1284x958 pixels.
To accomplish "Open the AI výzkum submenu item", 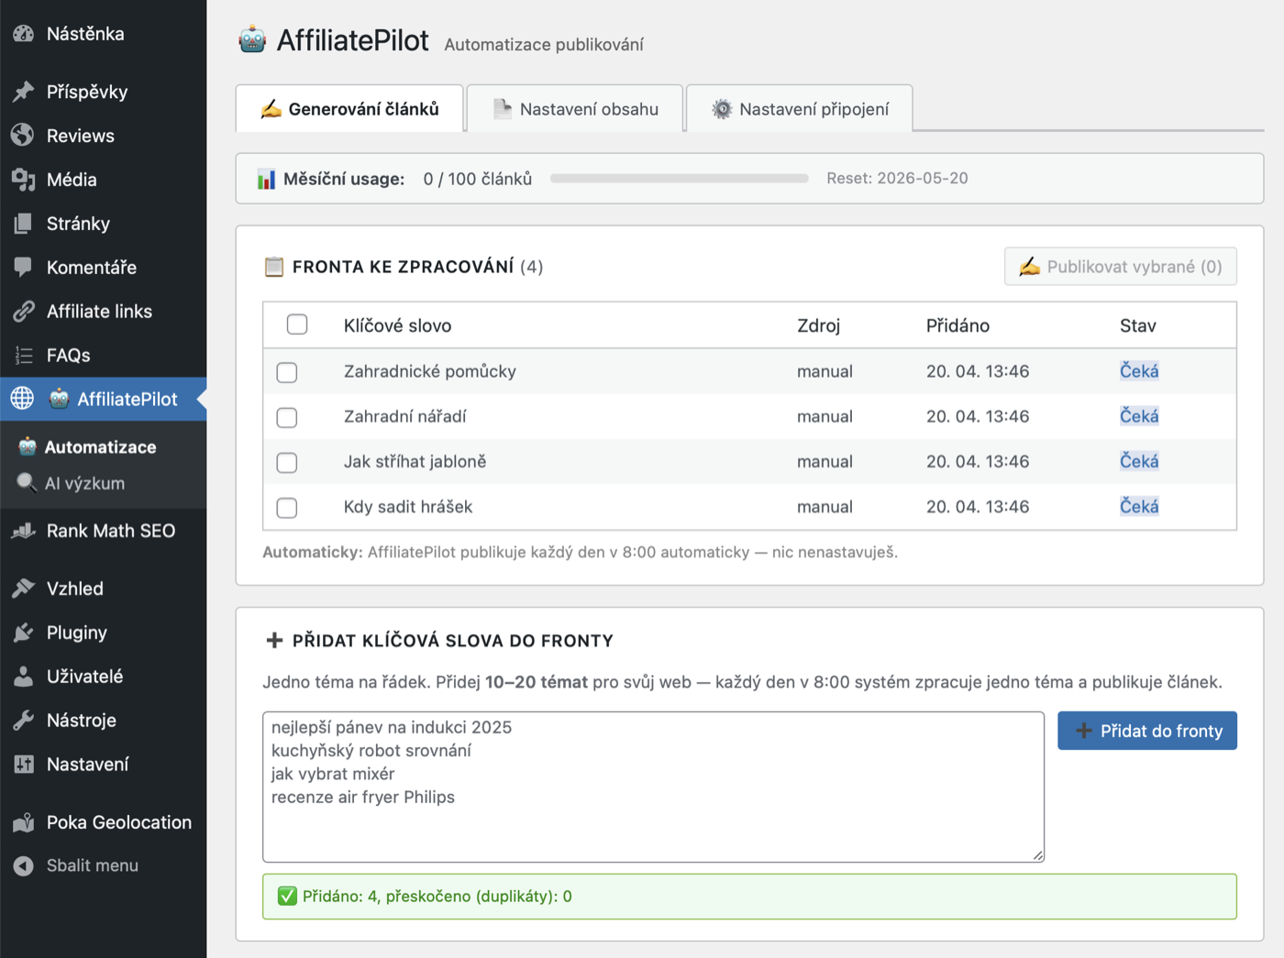I will click(85, 483).
